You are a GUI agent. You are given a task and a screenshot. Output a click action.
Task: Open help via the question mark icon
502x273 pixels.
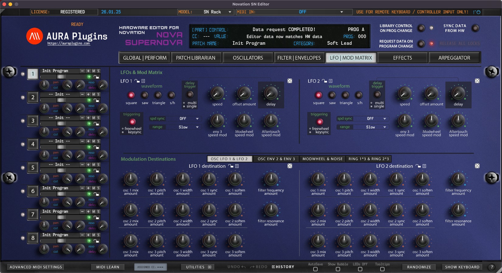(x=491, y=267)
